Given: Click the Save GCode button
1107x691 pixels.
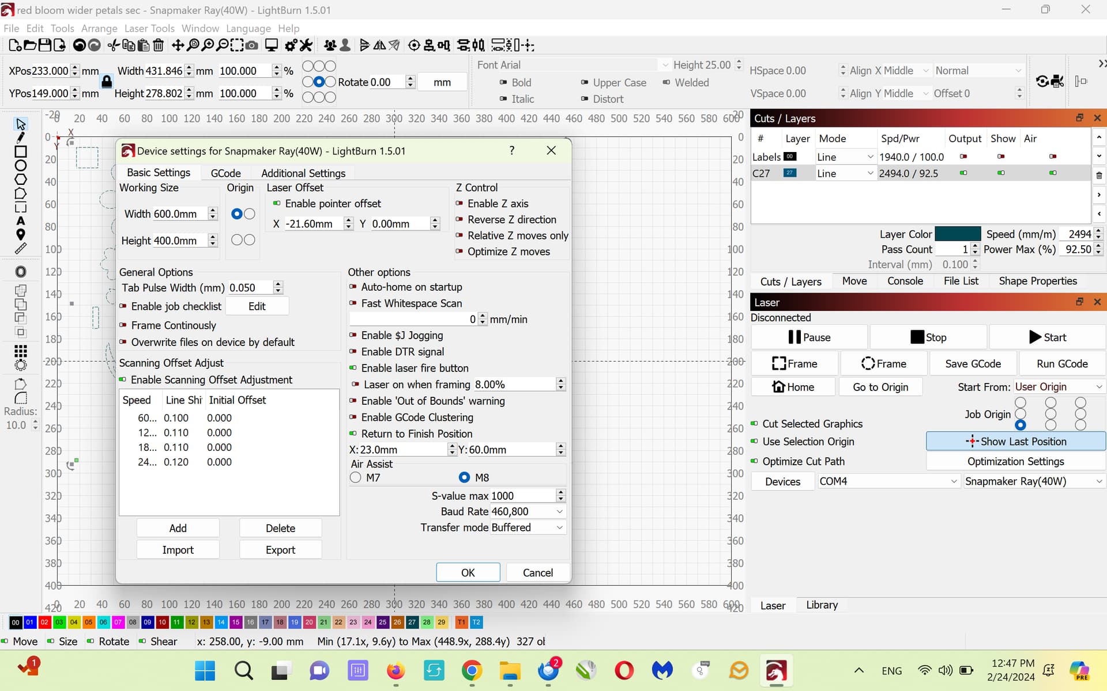Looking at the screenshot, I should tap(973, 364).
